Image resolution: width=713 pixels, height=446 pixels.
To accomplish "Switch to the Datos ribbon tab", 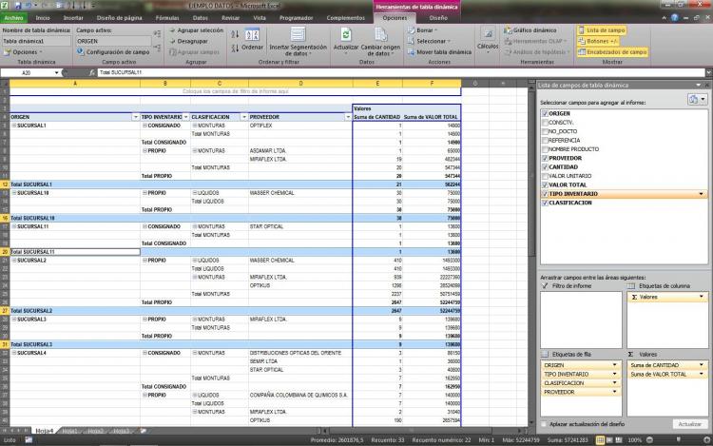I will [x=200, y=18].
